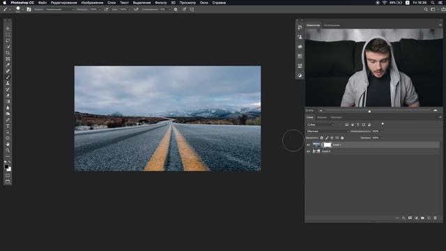Select the Слой 0 layer thumbnail

pyautogui.click(x=316, y=152)
